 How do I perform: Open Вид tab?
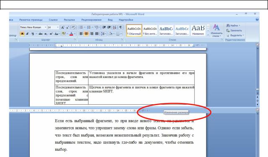click(110, 20)
